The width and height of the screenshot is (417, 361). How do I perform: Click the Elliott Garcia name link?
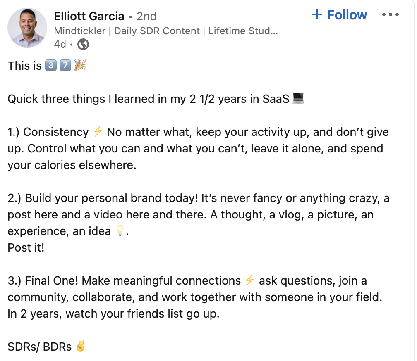(89, 16)
